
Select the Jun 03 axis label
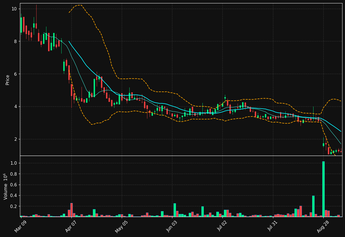coord(172,226)
